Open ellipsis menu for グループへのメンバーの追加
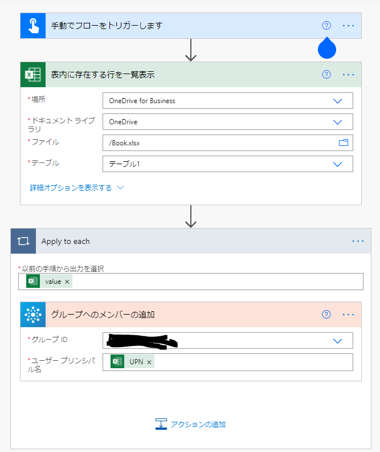This screenshot has width=380, height=452. click(x=348, y=315)
